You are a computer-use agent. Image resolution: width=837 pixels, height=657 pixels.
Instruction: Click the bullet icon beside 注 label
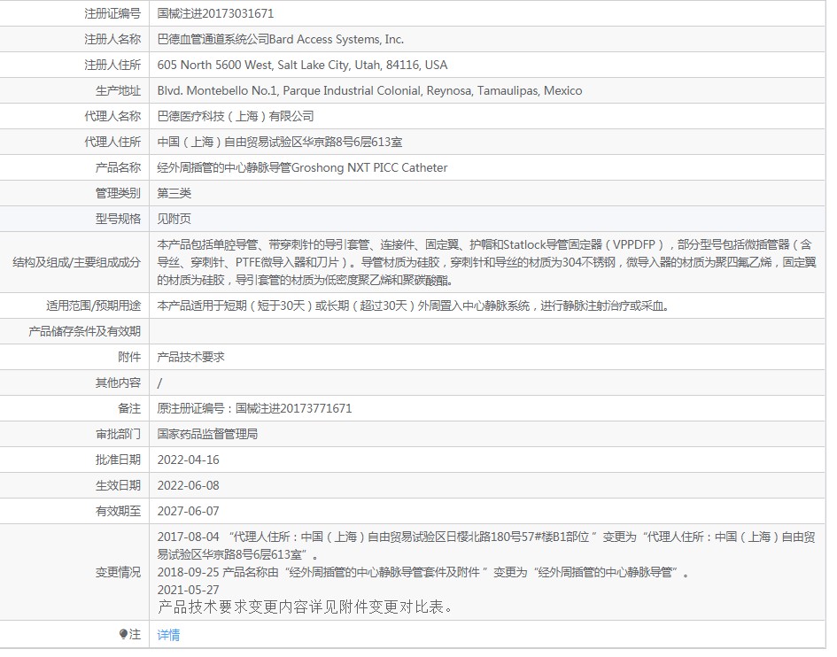pyautogui.click(x=123, y=634)
